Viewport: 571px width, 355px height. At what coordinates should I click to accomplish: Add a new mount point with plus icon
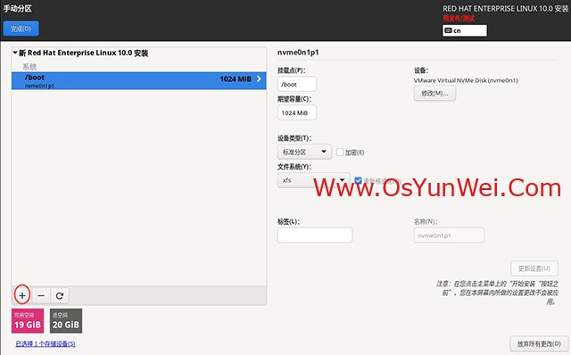(x=22, y=295)
